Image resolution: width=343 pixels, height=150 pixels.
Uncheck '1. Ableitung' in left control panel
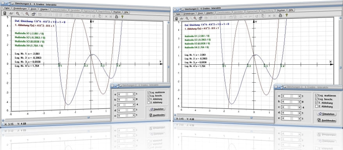(x=149, y=99)
